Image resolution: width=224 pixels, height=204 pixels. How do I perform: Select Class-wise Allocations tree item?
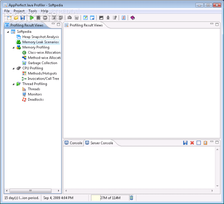42,53
